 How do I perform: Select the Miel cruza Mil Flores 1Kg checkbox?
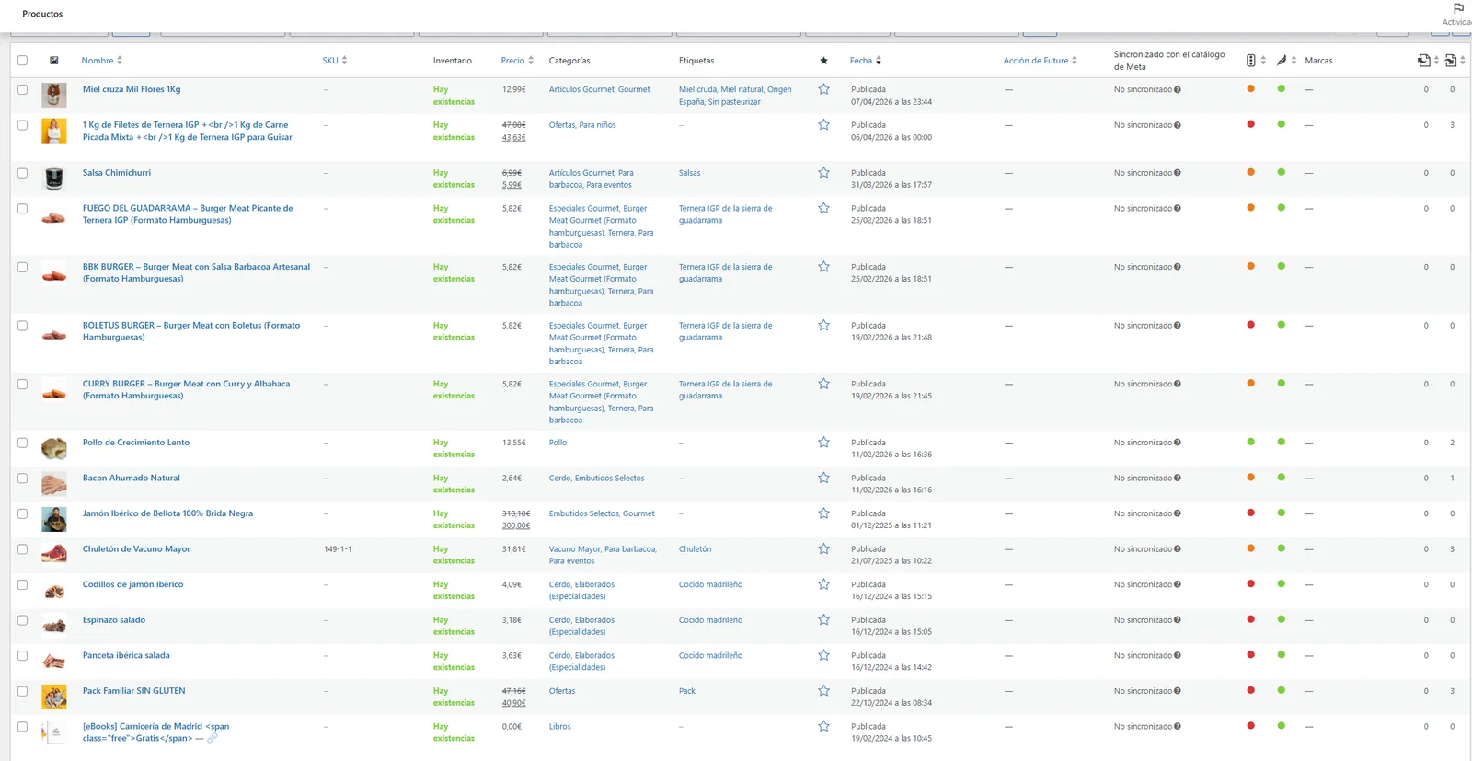pyautogui.click(x=22, y=90)
